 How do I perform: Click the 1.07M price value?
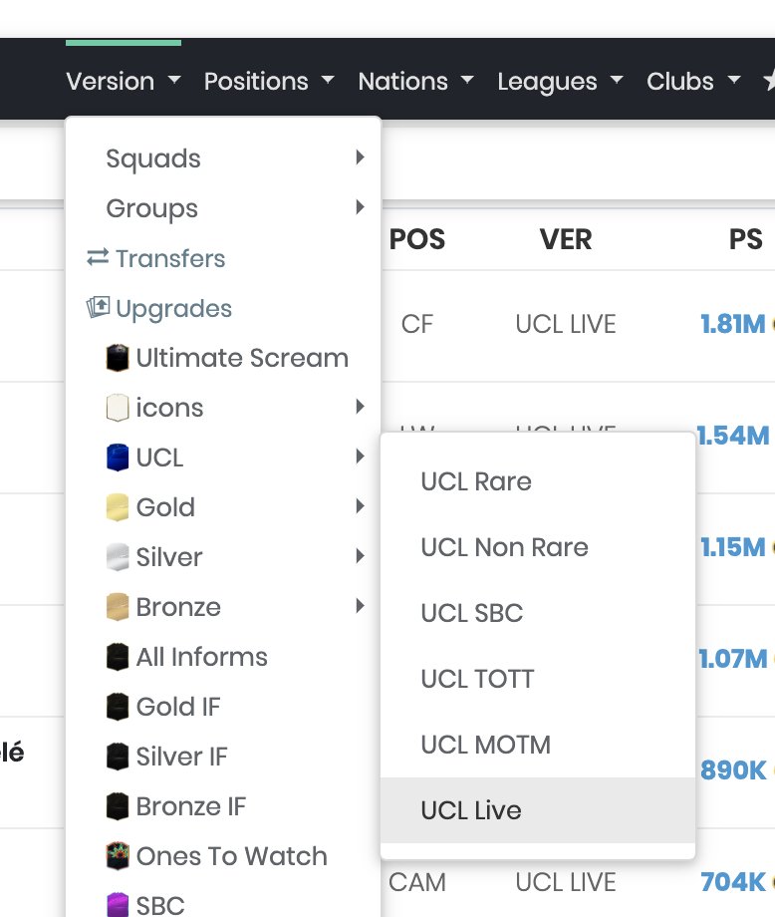pos(733,659)
